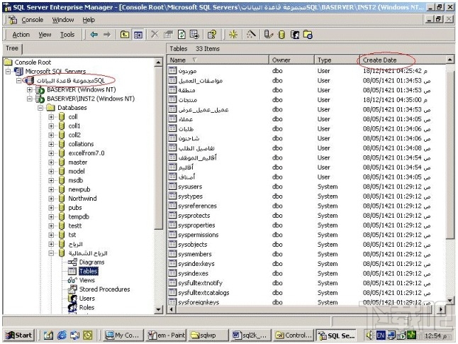Viewport: 458px width, 344px height.
Task: Sort by the Owner column header
Action: [x=291, y=60]
